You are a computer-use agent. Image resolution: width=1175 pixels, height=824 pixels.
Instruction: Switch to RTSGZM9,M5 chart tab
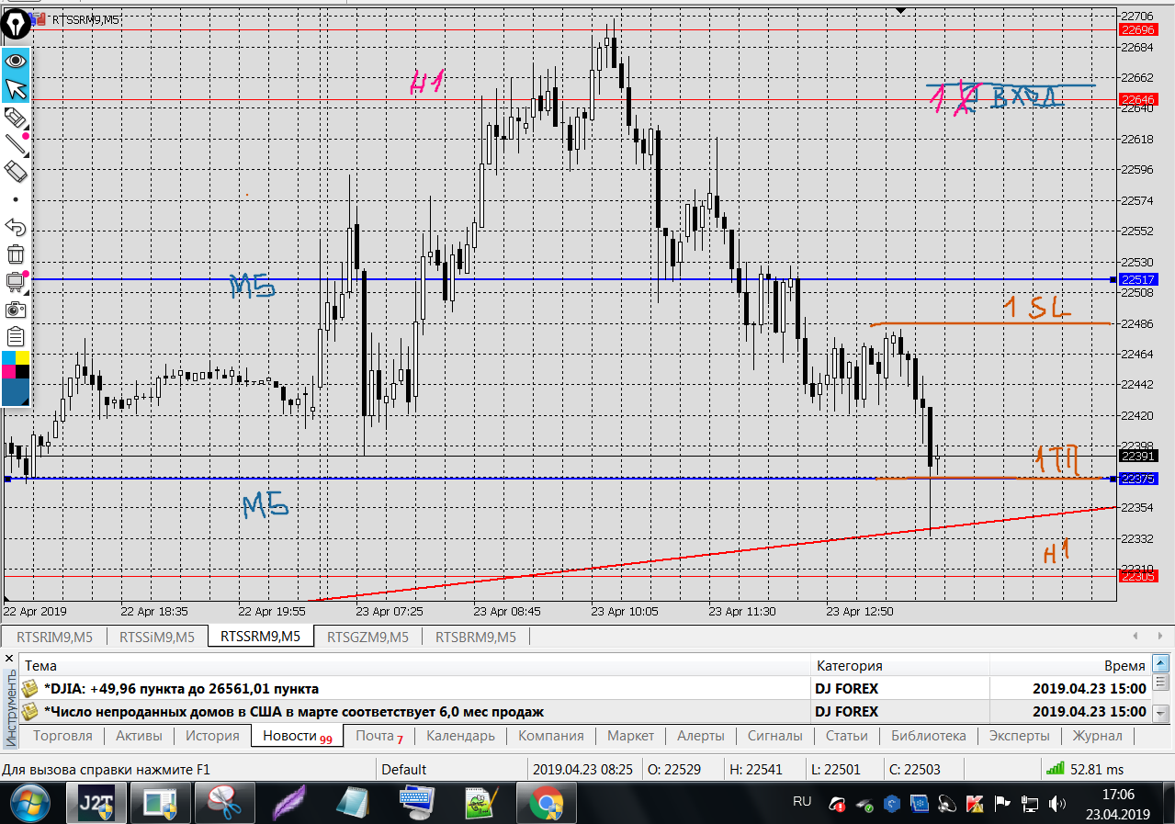(x=367, y=637)
